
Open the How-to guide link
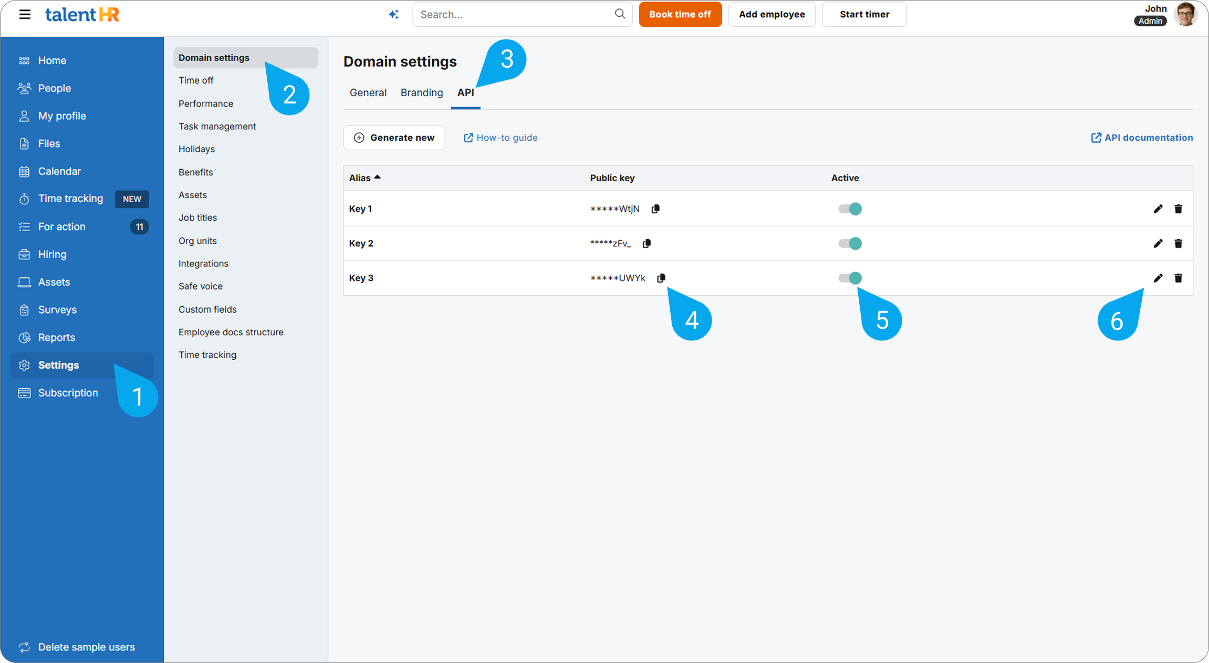(501, 138)
